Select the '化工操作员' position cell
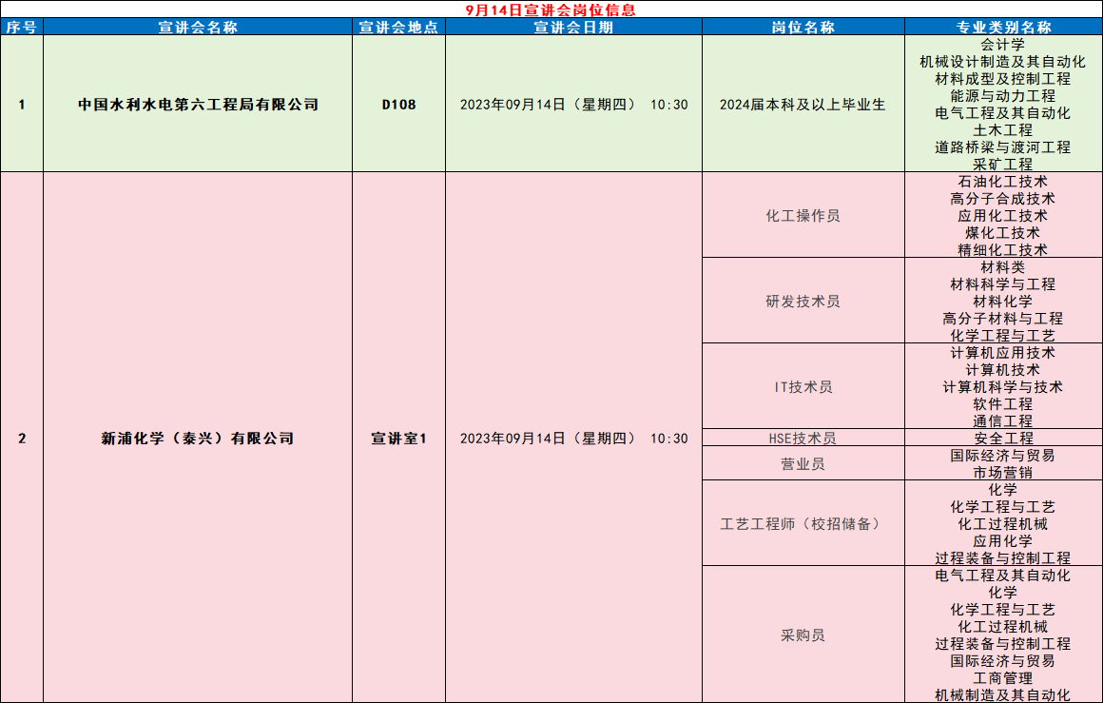 point(803,216)
